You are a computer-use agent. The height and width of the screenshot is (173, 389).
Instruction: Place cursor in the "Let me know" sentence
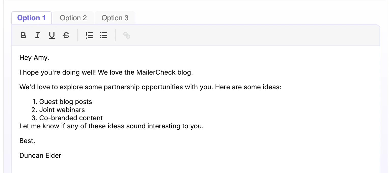[111, 126]
